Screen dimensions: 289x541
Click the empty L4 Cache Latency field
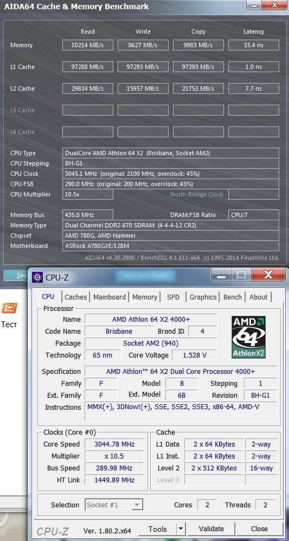tap(253, 132)
